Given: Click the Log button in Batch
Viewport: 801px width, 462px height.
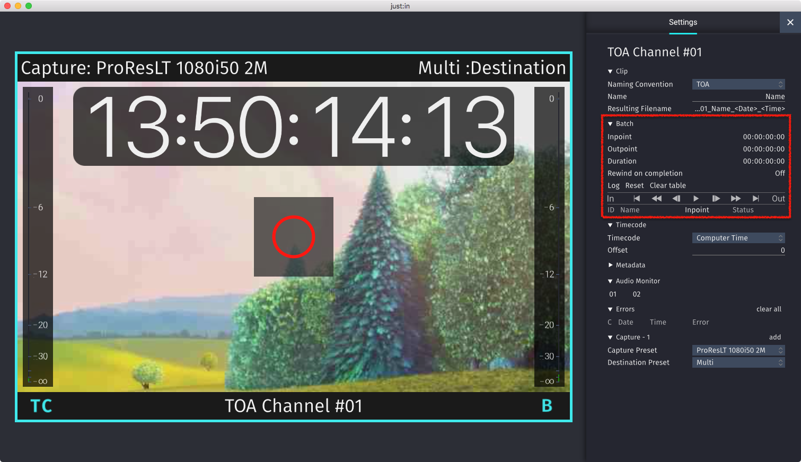Looking at the screenshot, I should [613, 185].
